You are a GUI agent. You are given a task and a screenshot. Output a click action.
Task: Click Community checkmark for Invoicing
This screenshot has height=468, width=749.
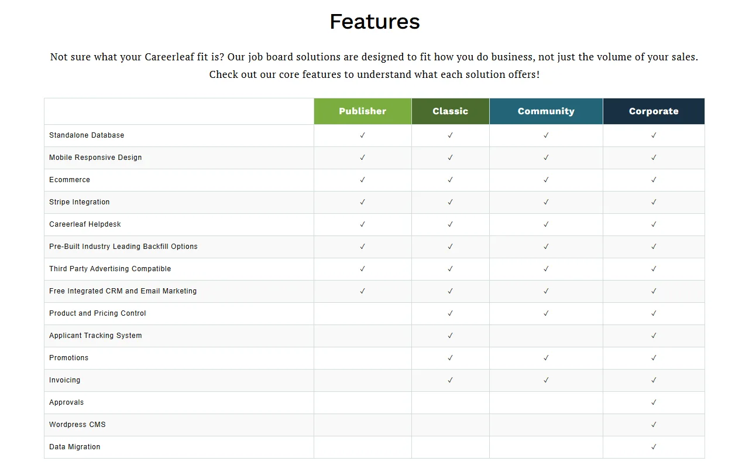click(546, 380)
